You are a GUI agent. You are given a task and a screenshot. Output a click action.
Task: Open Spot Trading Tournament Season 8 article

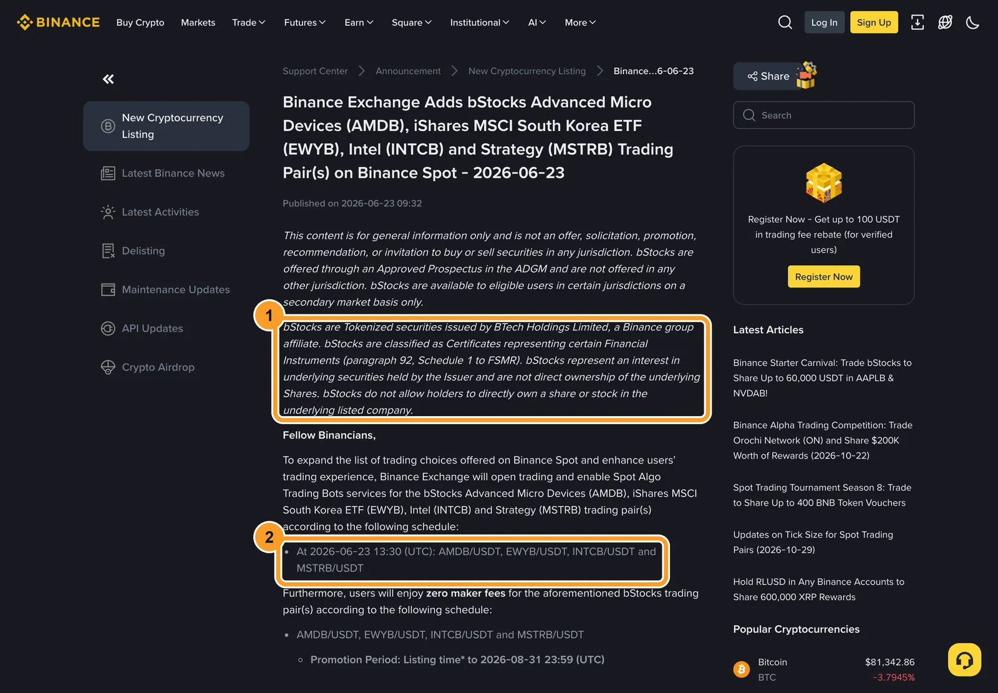tap(823, 495)
